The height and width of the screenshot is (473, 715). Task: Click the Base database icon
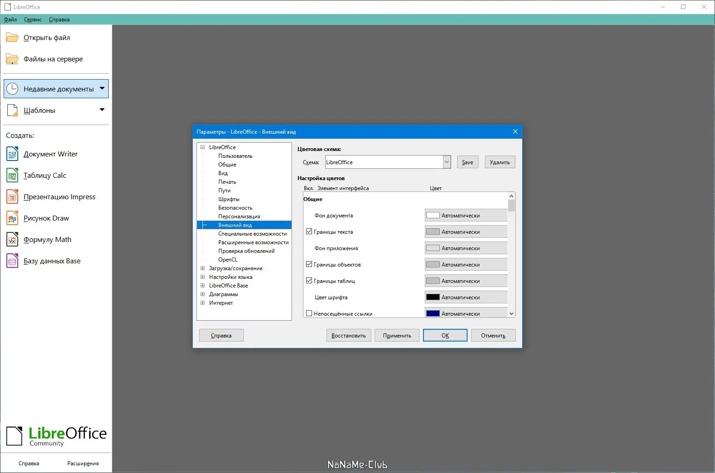click(12, 261)
